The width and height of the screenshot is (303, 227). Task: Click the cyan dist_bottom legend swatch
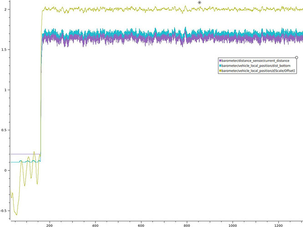[x=220, y=66]
